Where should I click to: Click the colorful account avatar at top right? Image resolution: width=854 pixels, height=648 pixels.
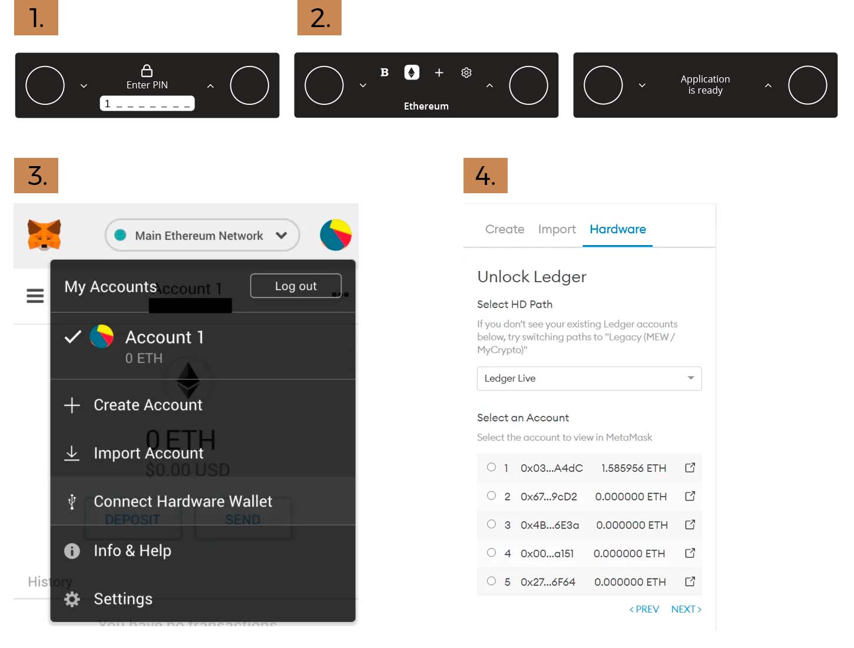tap(336, 235)
